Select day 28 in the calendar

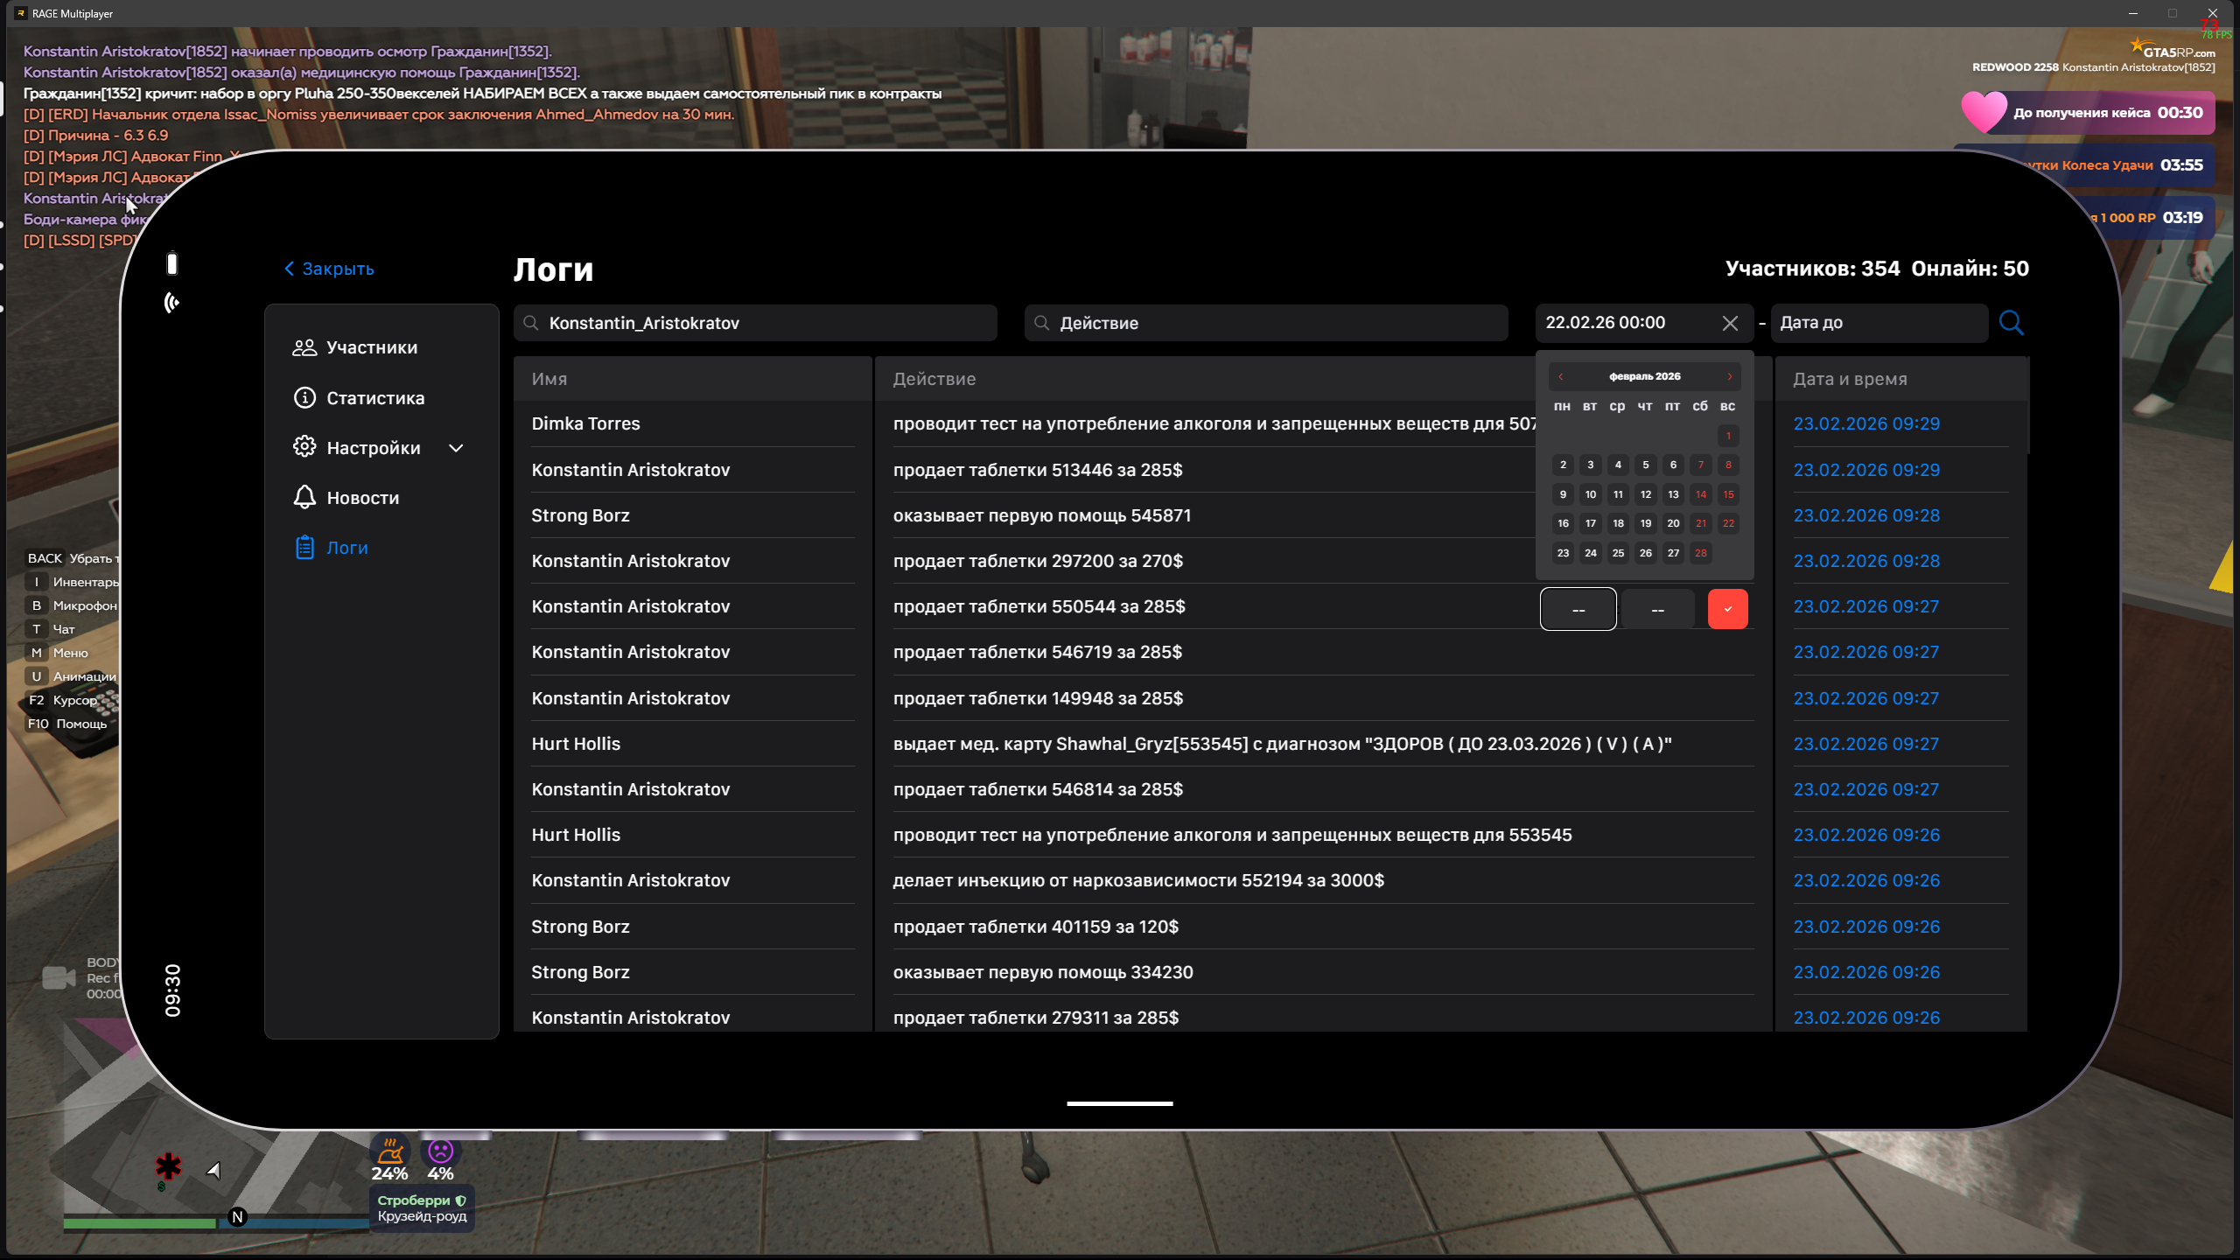pos(1700,553)
